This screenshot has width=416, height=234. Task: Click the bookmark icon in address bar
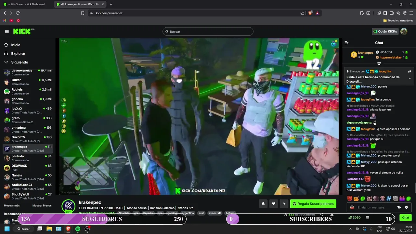[83, 13]
